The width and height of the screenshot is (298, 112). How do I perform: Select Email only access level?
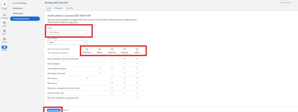87,49
